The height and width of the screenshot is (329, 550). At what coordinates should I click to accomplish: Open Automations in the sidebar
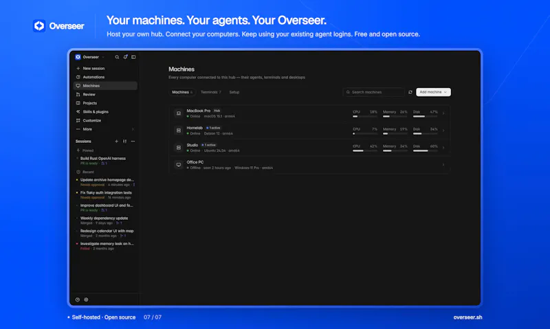click(x=105, y=77)
